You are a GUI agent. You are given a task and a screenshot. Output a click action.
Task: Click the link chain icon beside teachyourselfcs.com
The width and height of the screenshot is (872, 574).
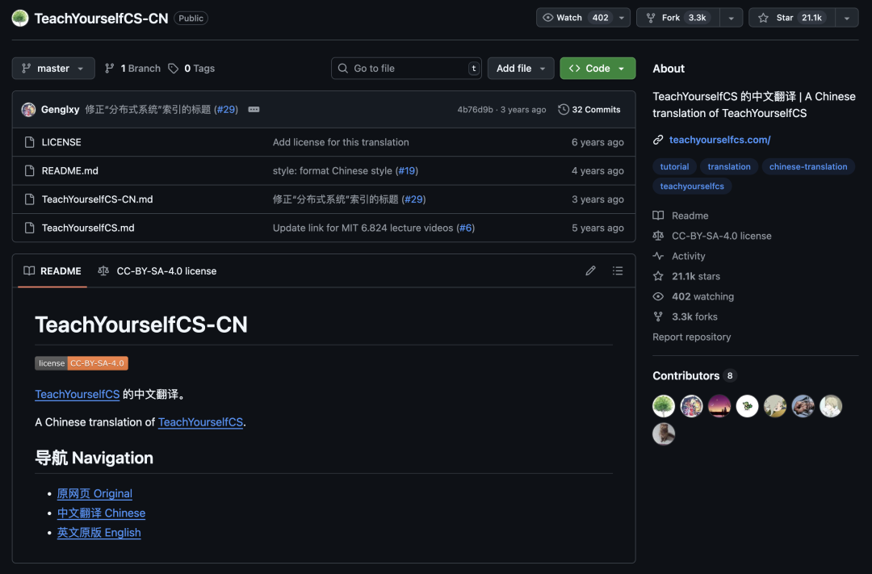click(x=658, y=140)
